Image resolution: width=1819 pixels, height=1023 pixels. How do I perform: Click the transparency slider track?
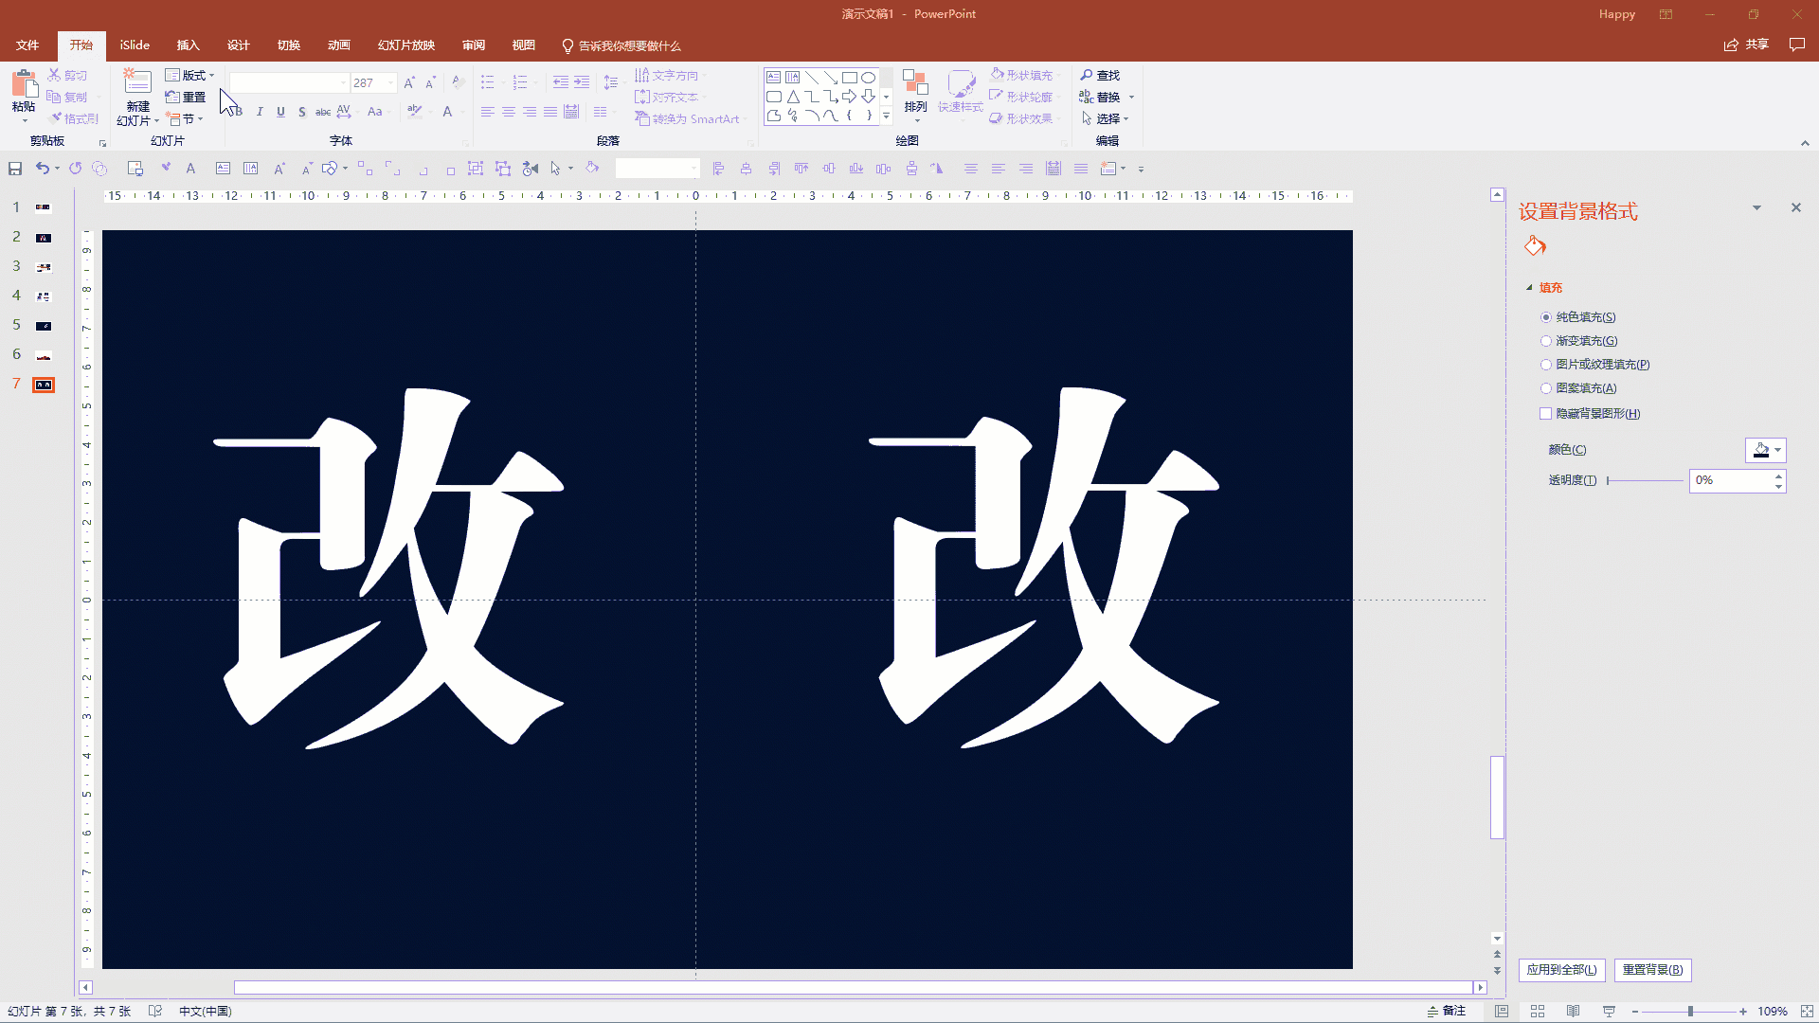tap(1645, 481)
